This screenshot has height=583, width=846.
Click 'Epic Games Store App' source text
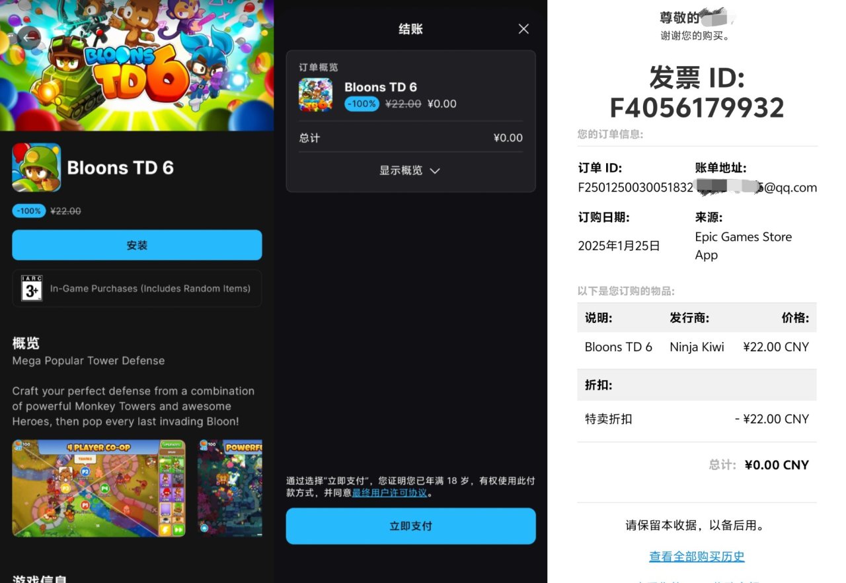pyautogui.click(x=744, y=246)
